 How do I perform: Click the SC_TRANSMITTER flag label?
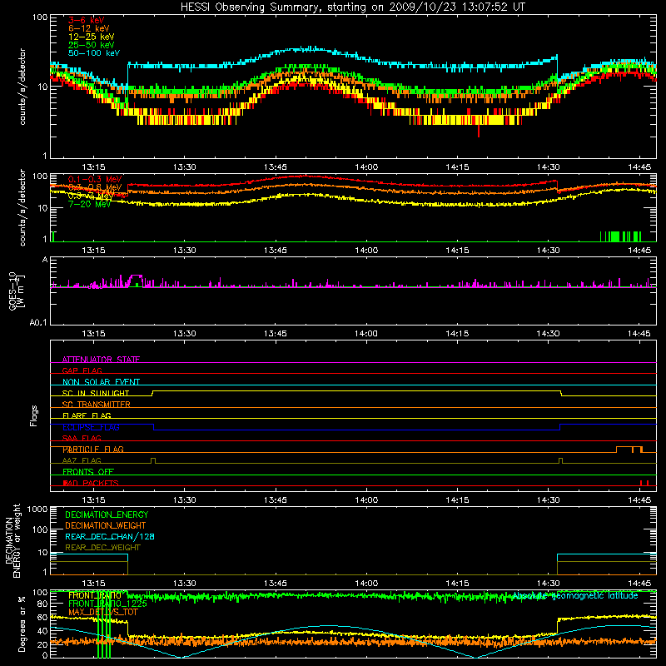pos(97,405)
